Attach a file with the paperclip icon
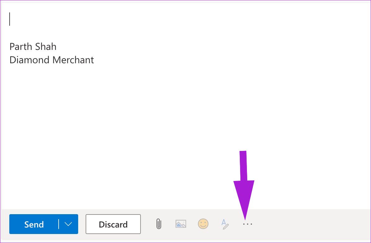The image size is (371, 243). click(x=159, y=224)
